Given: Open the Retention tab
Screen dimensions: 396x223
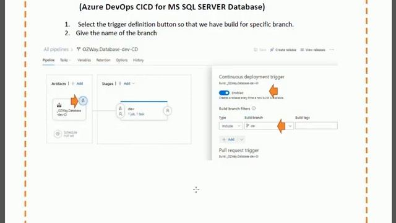Looking at the screenshot, I should click(103, 60).
